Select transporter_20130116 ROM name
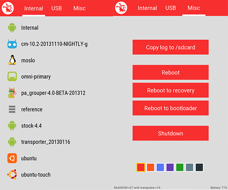 click(x=46, y=142)
